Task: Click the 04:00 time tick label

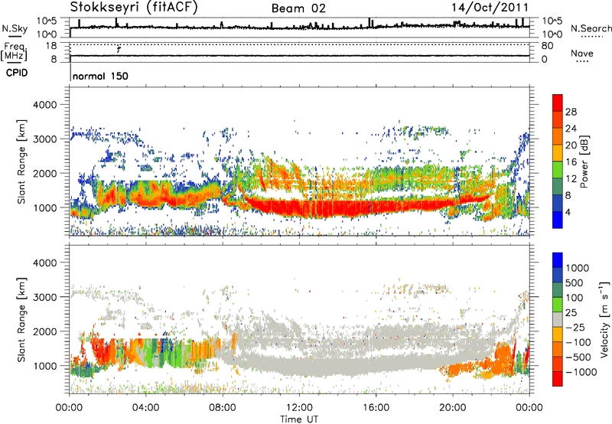Action: point(145,408)
